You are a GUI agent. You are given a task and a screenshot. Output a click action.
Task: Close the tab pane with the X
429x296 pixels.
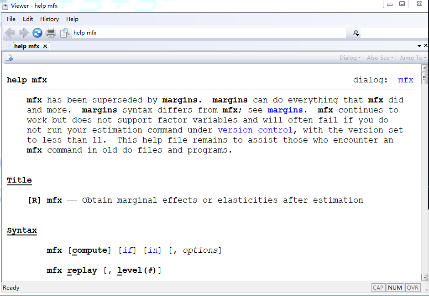(x=426, y=46)
